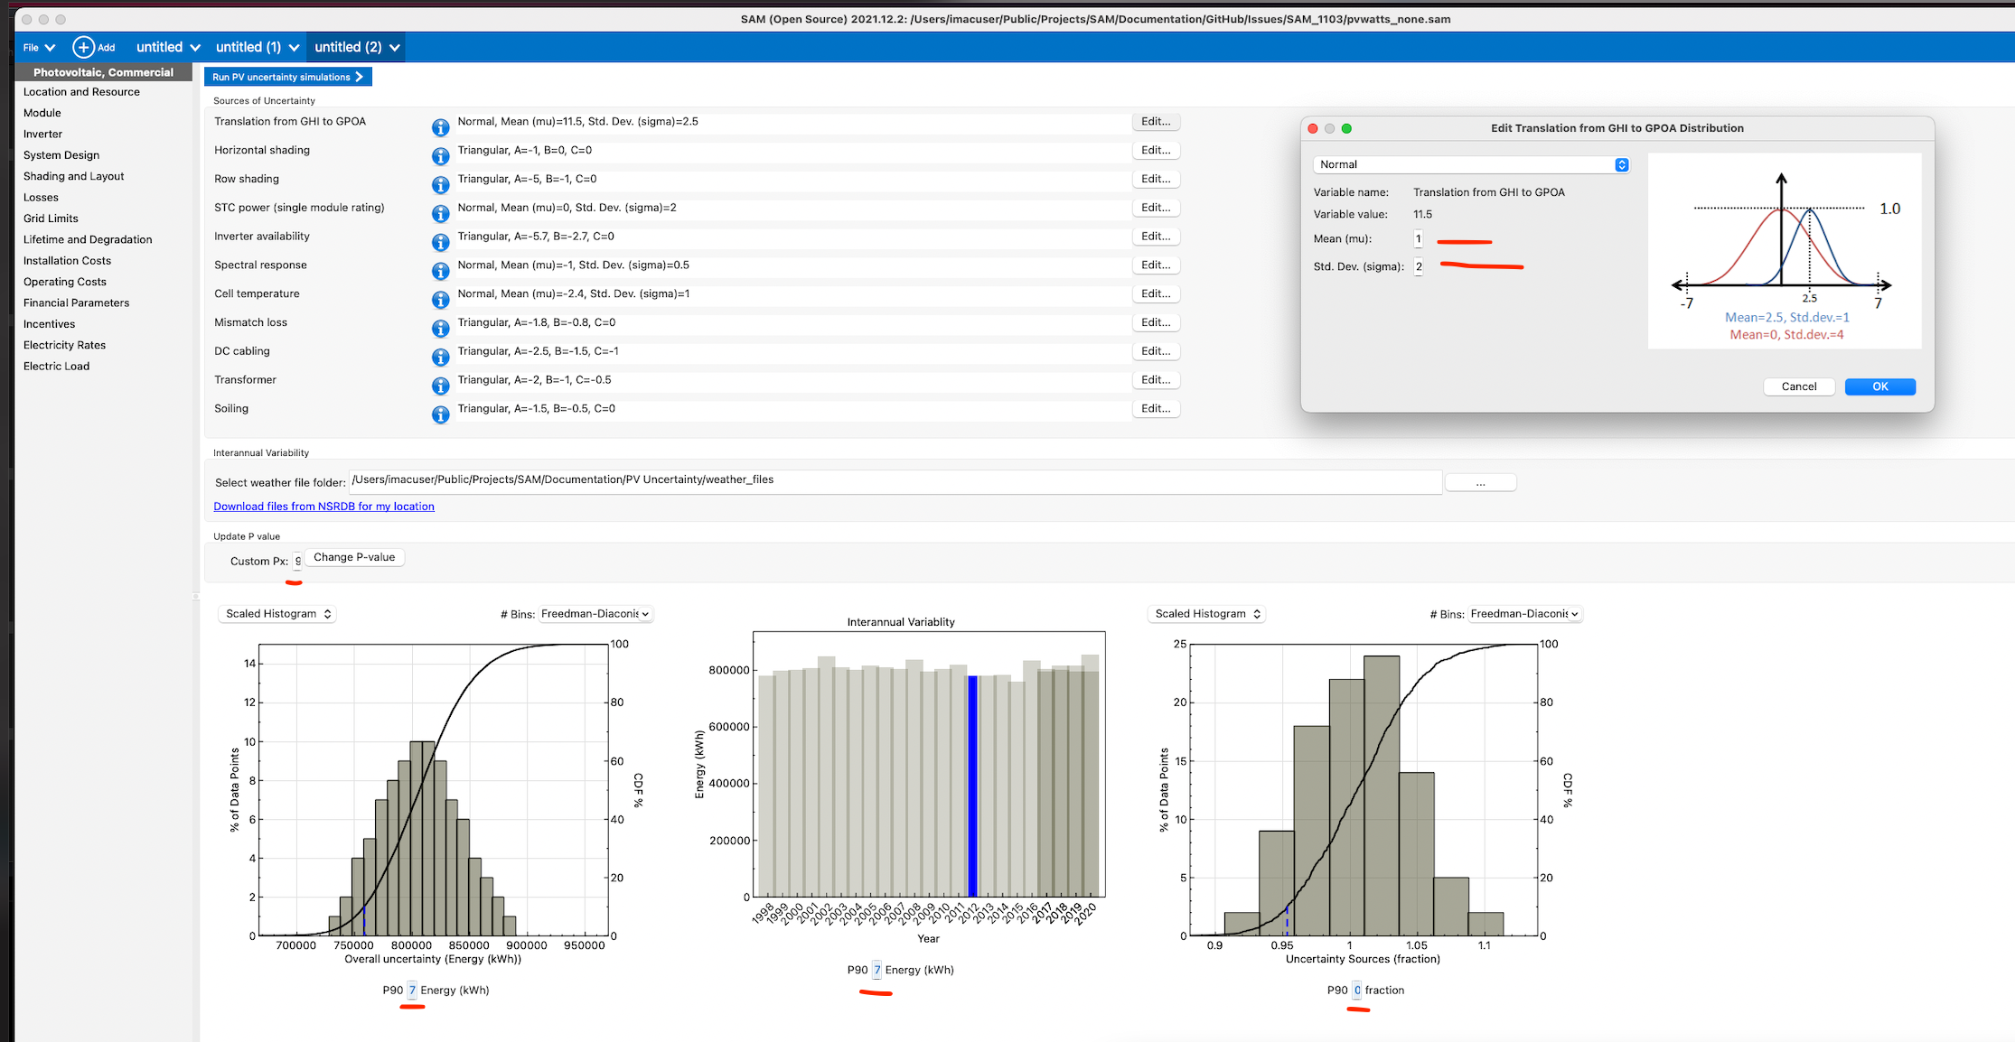Click info icon for Cell temperature
Image resolution: width=2015 pixels, height=1042 pixels.
[440, 300]
